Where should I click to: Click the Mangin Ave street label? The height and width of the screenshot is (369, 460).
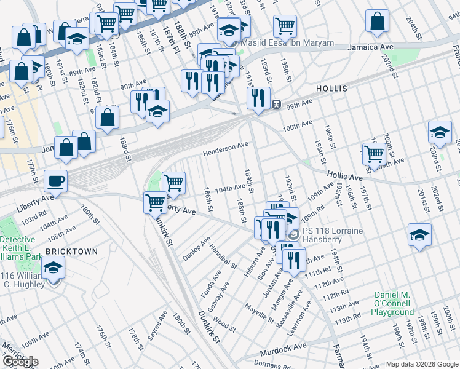(282, 294)
